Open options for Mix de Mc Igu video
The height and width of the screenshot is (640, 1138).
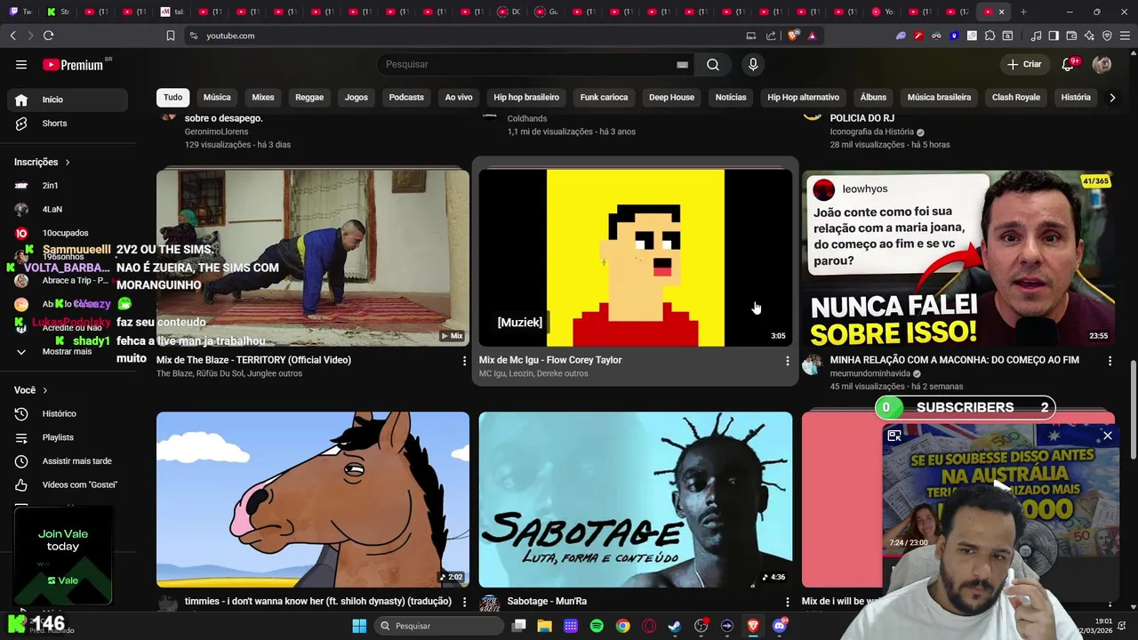787,361
